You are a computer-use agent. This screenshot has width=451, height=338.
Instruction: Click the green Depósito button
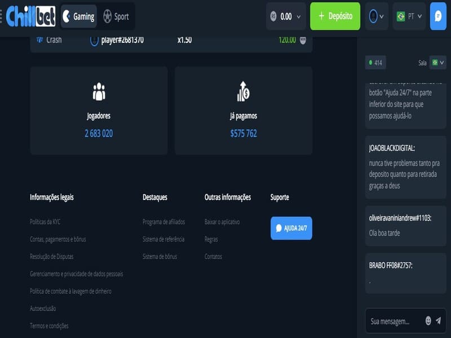(335, 16)
